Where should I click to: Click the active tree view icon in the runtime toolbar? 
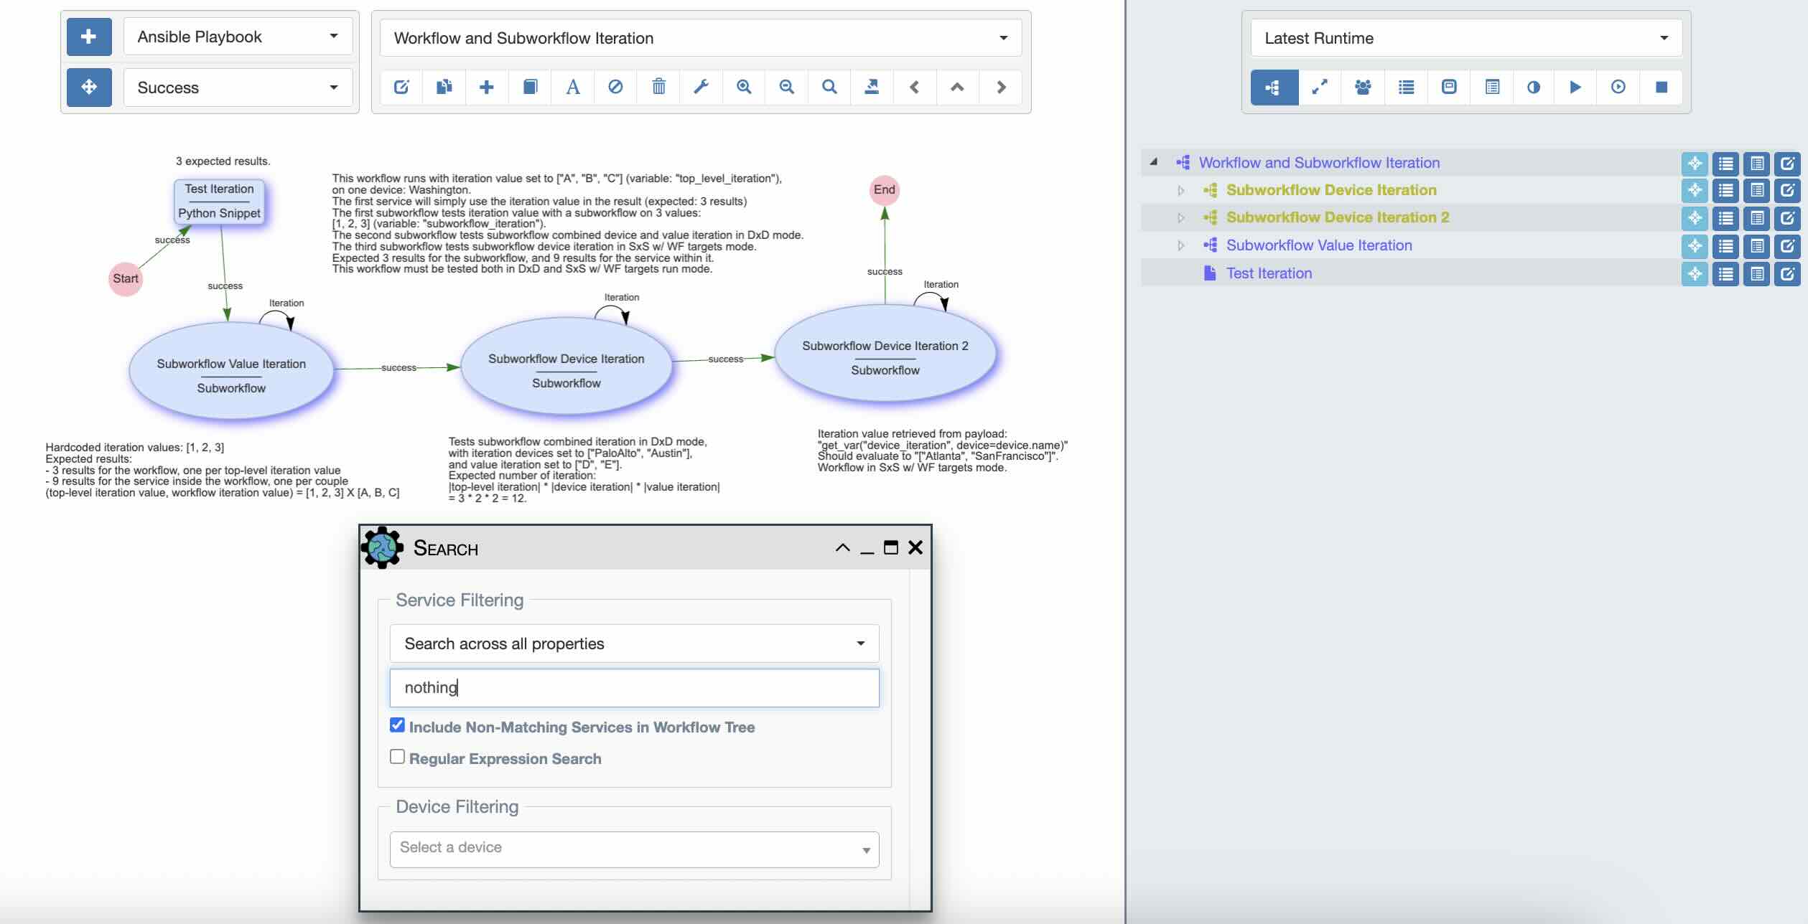(1274, 88)
